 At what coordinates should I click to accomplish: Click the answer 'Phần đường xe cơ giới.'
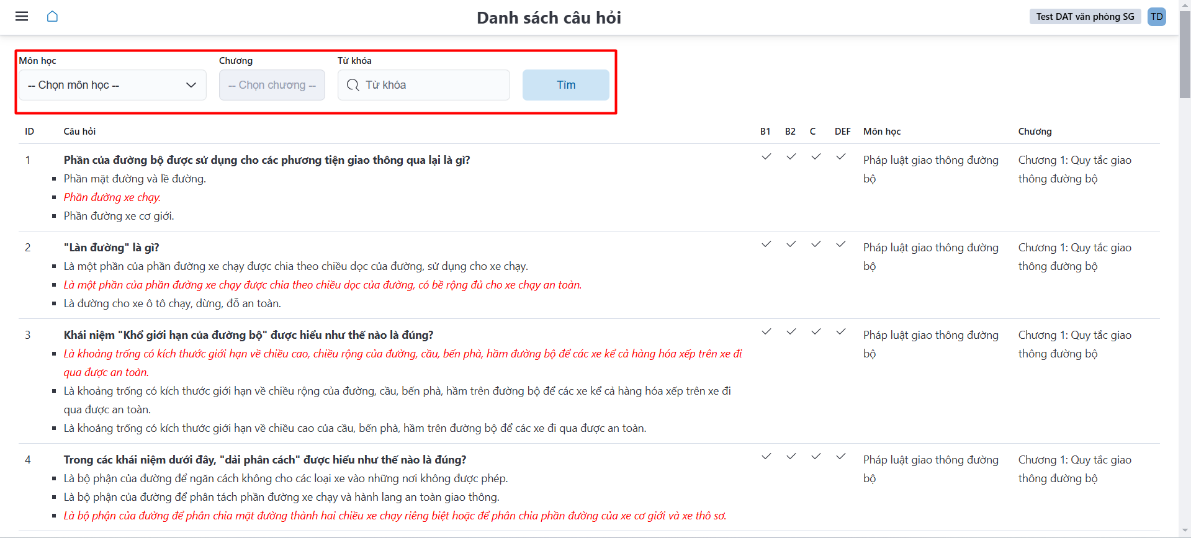click(x=119, y=216)
